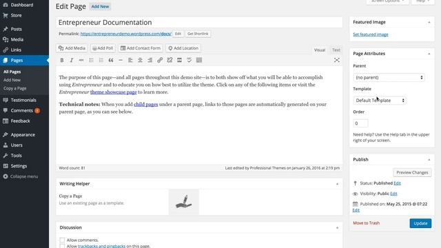The image size is (441, 248).
Task: Toggle bold formatting in editor toolbar
Action: [x=62, y=60]
